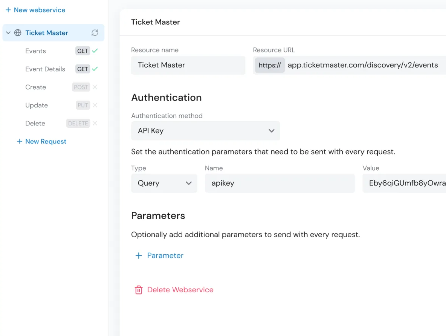Screen dimensions: 446x336
Task: Click inside the apikey Name field
Action: click(x=280, y=183)
